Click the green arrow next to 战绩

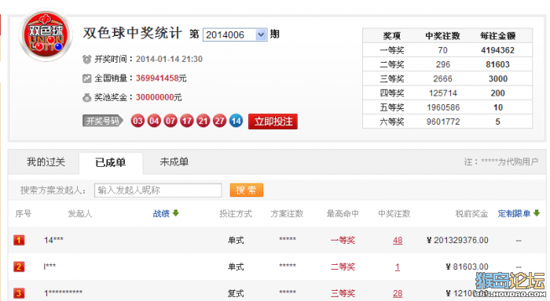pyautogui.click(x=176, y=212)
